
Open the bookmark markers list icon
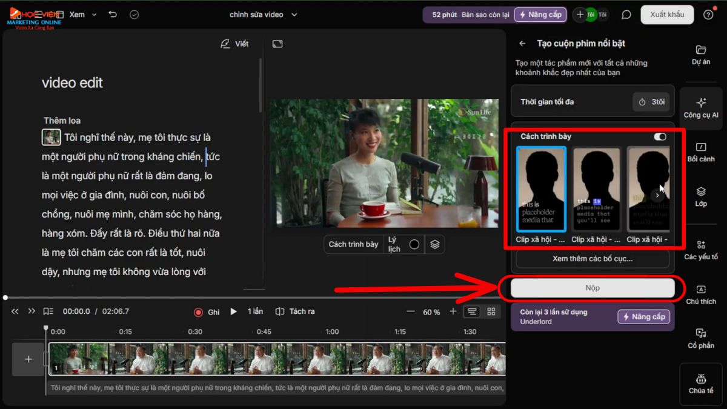point(48,311)
